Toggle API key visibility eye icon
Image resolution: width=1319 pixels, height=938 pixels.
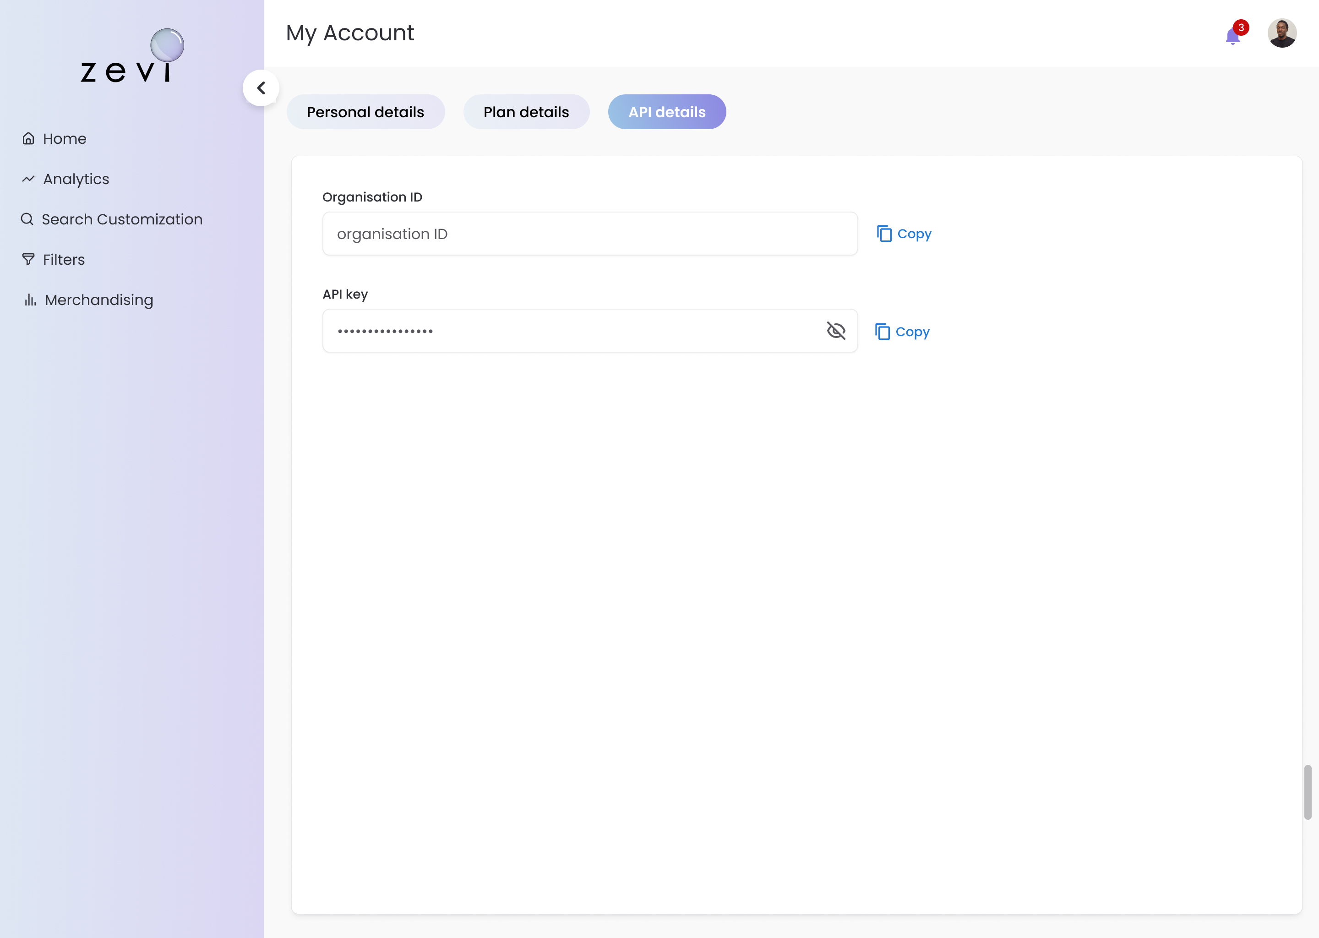click(x=836, y=330)
